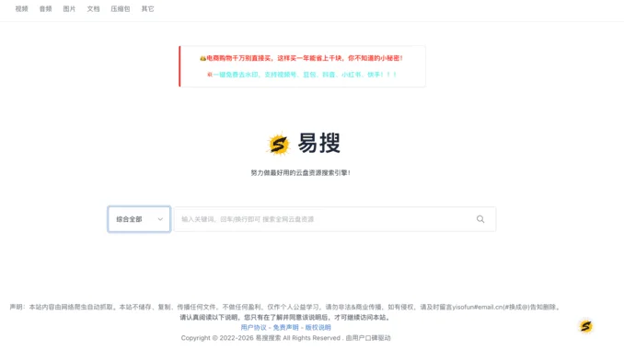This screenshot has width=624, height=350.
Task: Click the floating S logo button at bottom right
Action: [585, 326]
